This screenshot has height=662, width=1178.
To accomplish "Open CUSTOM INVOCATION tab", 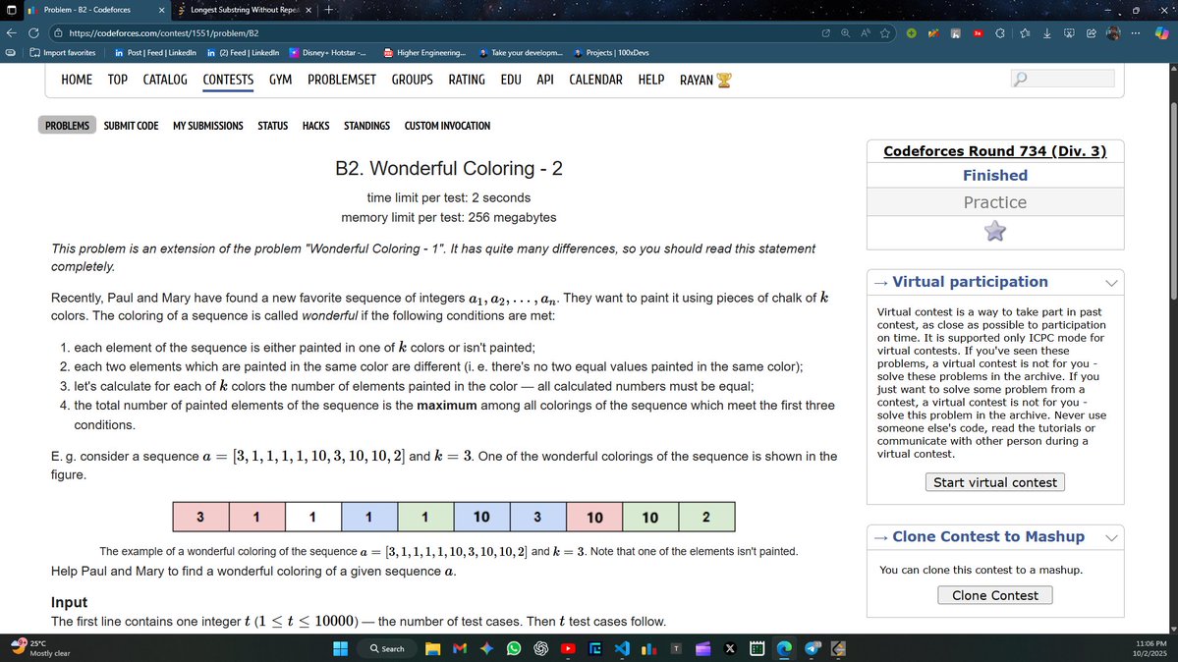I will tap(447, 126).
